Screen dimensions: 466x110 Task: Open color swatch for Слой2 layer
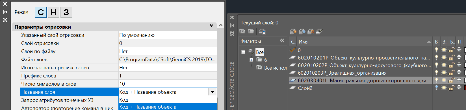465,88
